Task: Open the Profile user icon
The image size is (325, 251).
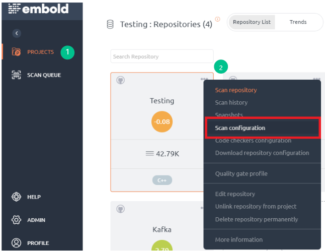Action: [x=16, y=243]
